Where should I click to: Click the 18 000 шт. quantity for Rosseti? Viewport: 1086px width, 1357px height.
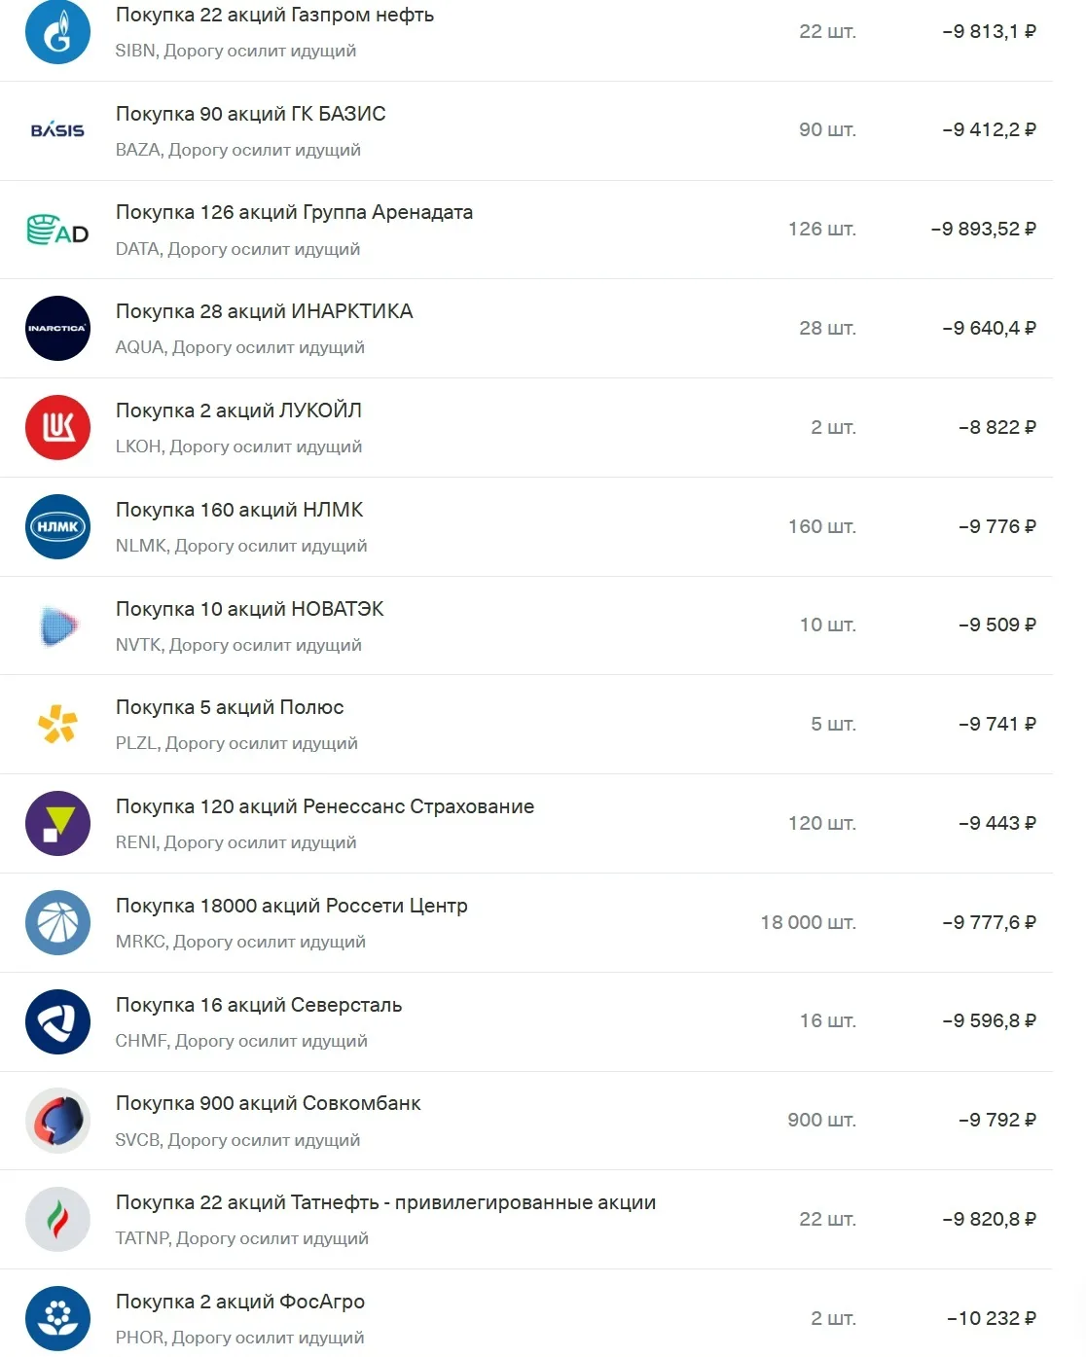coord(808,923)
